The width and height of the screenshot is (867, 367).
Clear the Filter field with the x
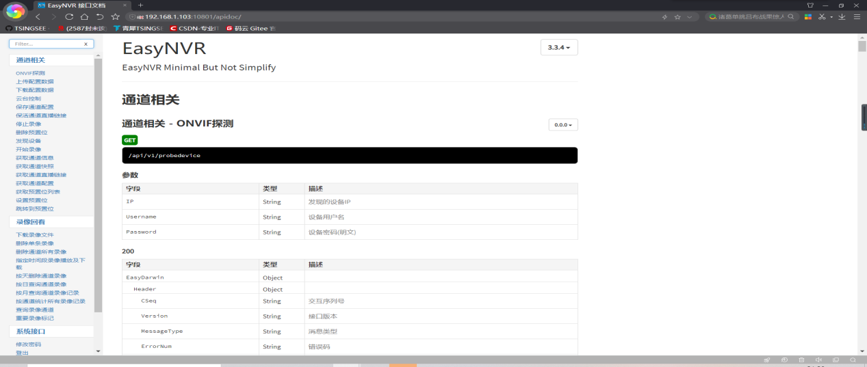pos(86,44)
